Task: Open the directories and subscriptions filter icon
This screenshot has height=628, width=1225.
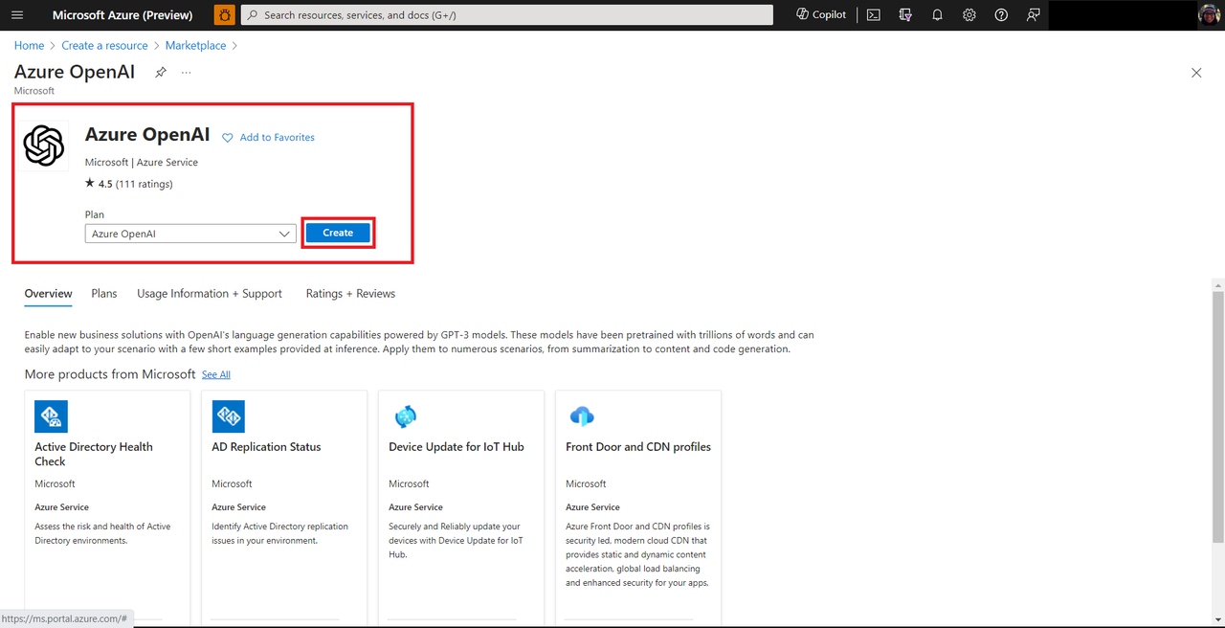Action: 905,15
